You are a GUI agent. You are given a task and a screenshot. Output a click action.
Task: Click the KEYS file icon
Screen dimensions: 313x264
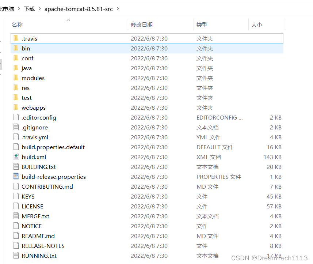tap(16, 196)
